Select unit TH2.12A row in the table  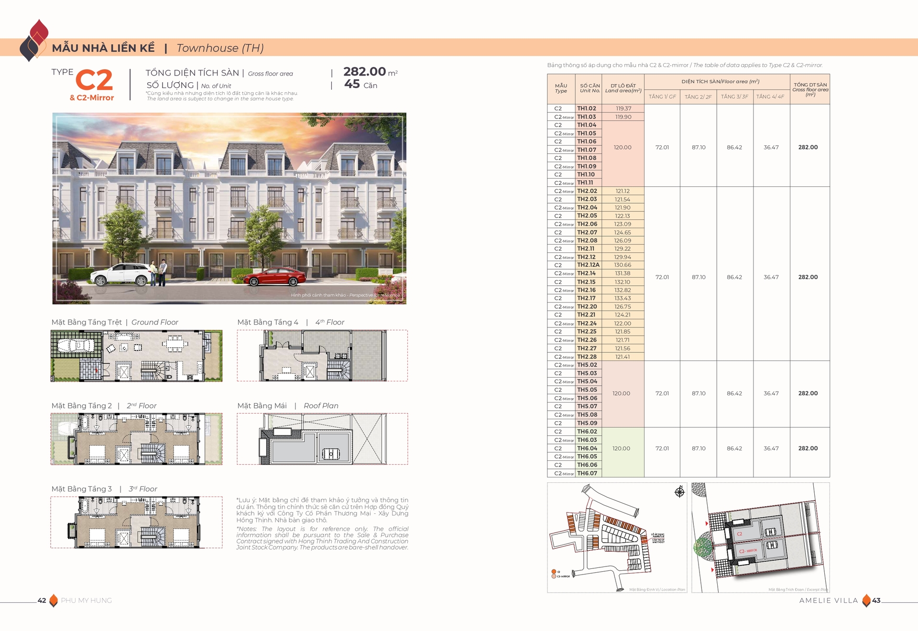pyautogui.click(x=588, y=265)
